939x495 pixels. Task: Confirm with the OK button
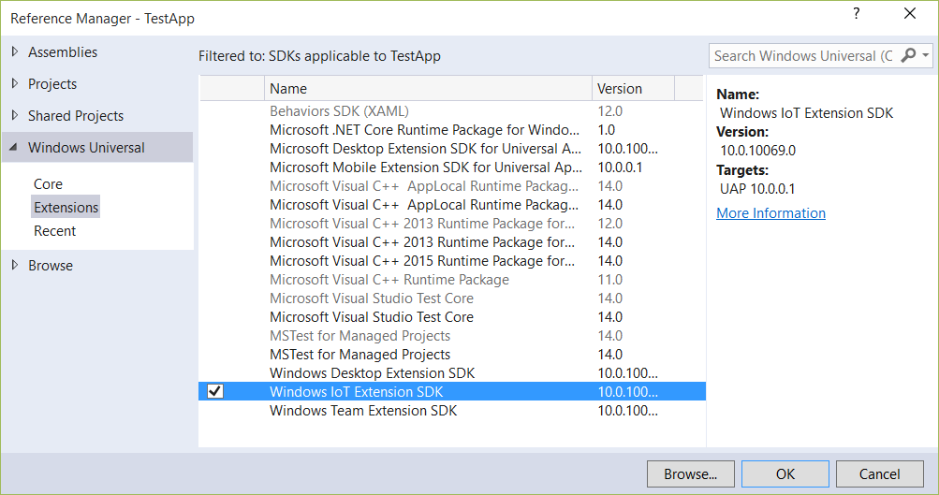(785, 474)
